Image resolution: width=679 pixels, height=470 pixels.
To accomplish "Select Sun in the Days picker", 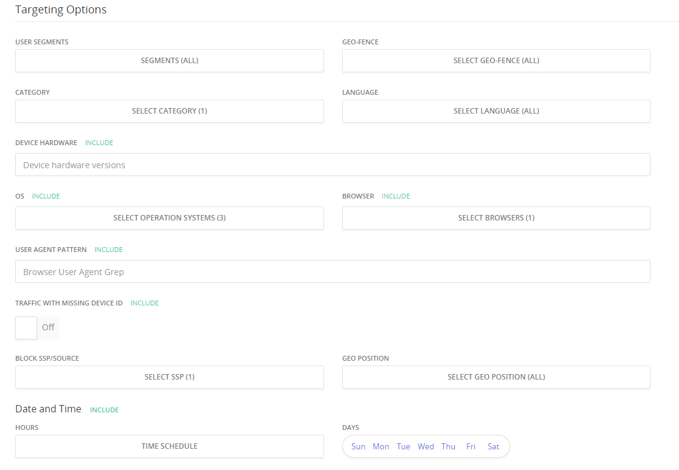I will pyautogui.click(x=358, y=447).
